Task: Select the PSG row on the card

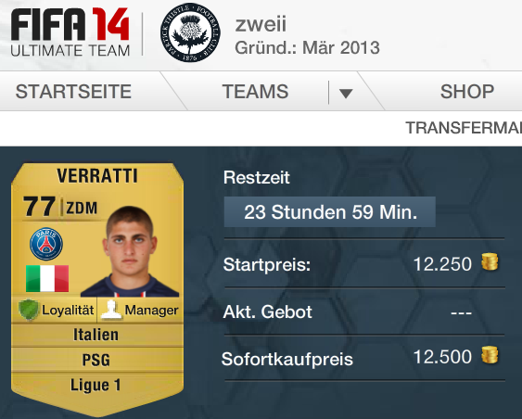Action: pyautogui.click(x=96, y=360)
